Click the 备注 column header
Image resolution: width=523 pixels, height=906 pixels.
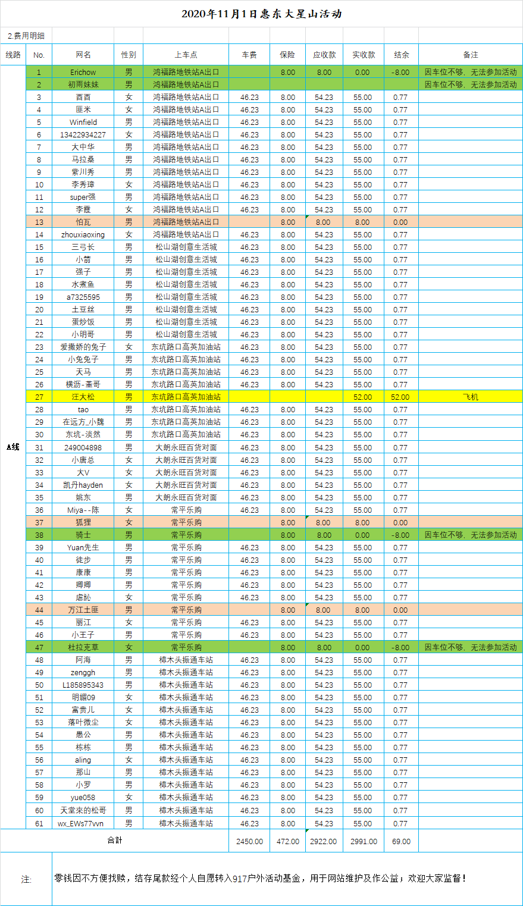click(x=470, y=55)
